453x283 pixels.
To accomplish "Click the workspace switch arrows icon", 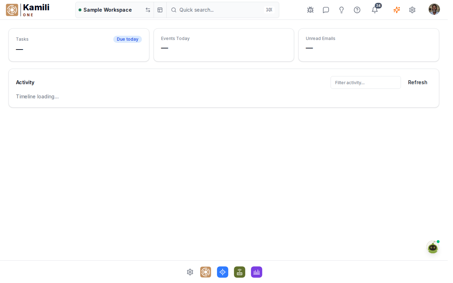I will [x=148, y=10].
